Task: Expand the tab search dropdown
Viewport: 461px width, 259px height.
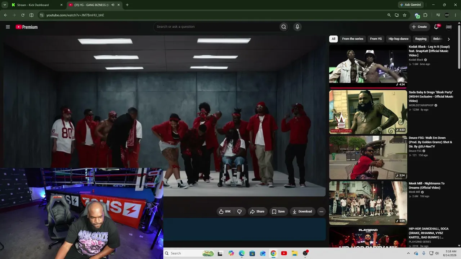Action: click(5, 5)
